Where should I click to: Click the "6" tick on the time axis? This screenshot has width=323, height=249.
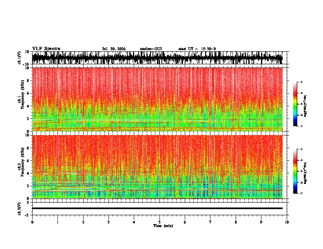pos(185,222)
